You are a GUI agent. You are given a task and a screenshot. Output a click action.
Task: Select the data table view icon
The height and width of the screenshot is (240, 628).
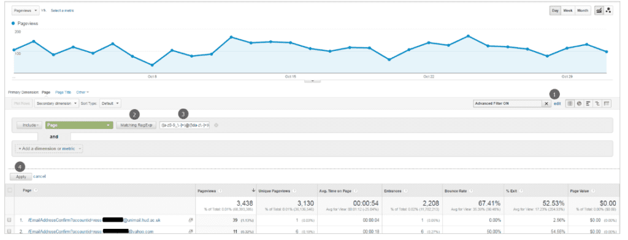(x=570, y=103)
